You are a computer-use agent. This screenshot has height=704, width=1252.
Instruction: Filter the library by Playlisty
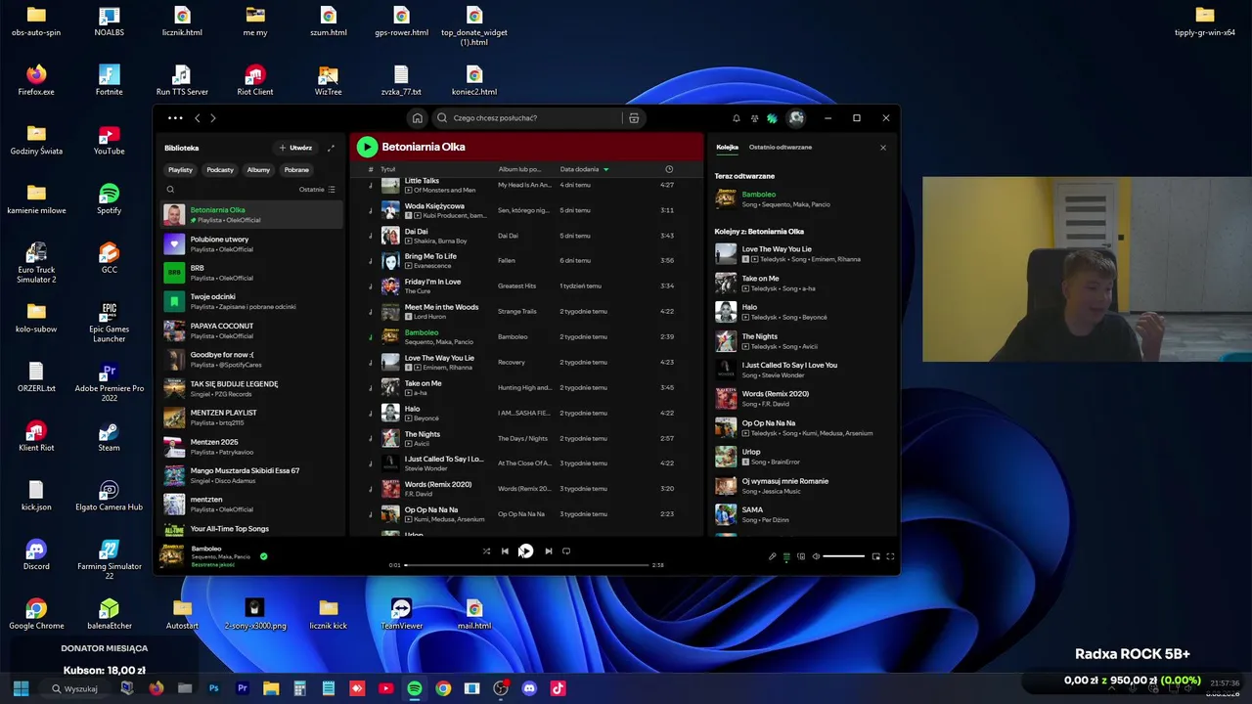click(x=180, y=170)
